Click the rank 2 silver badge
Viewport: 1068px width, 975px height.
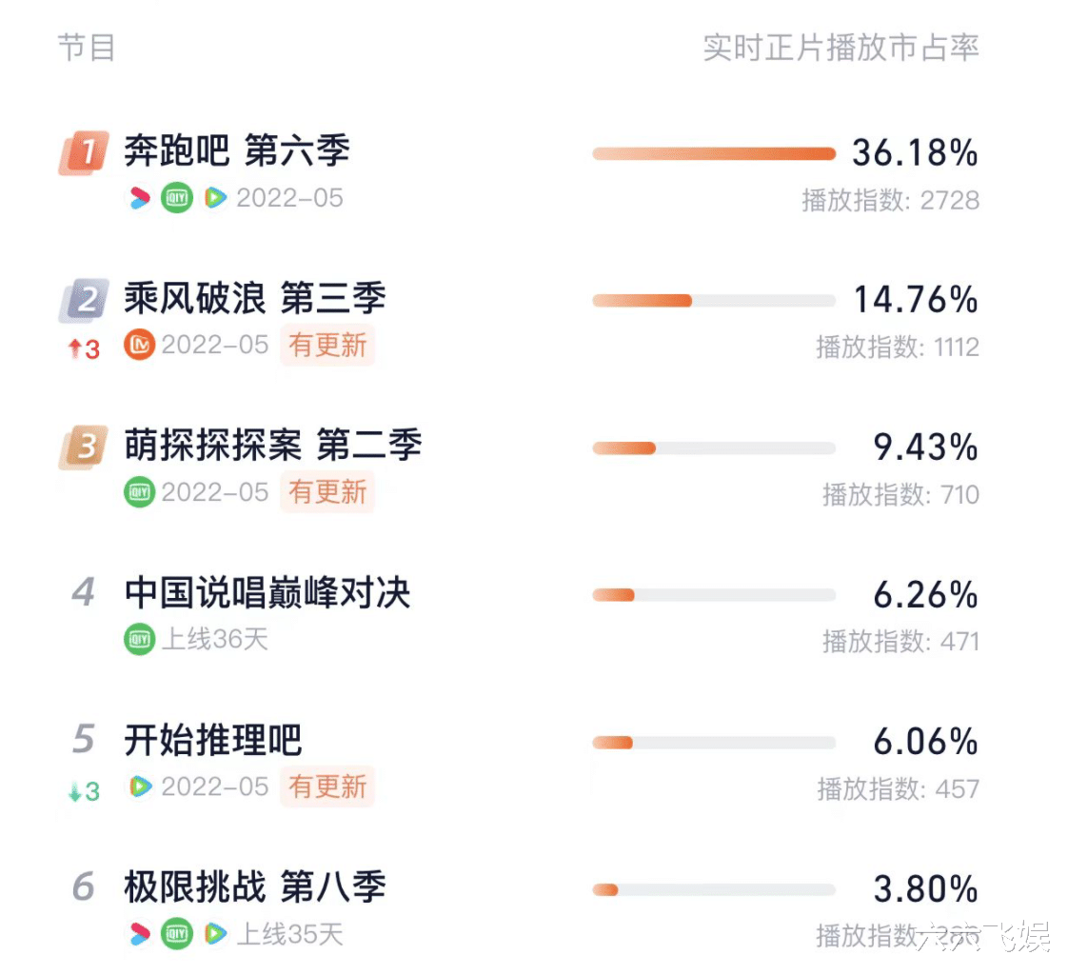pyautogui.click(x=84, y=300)
